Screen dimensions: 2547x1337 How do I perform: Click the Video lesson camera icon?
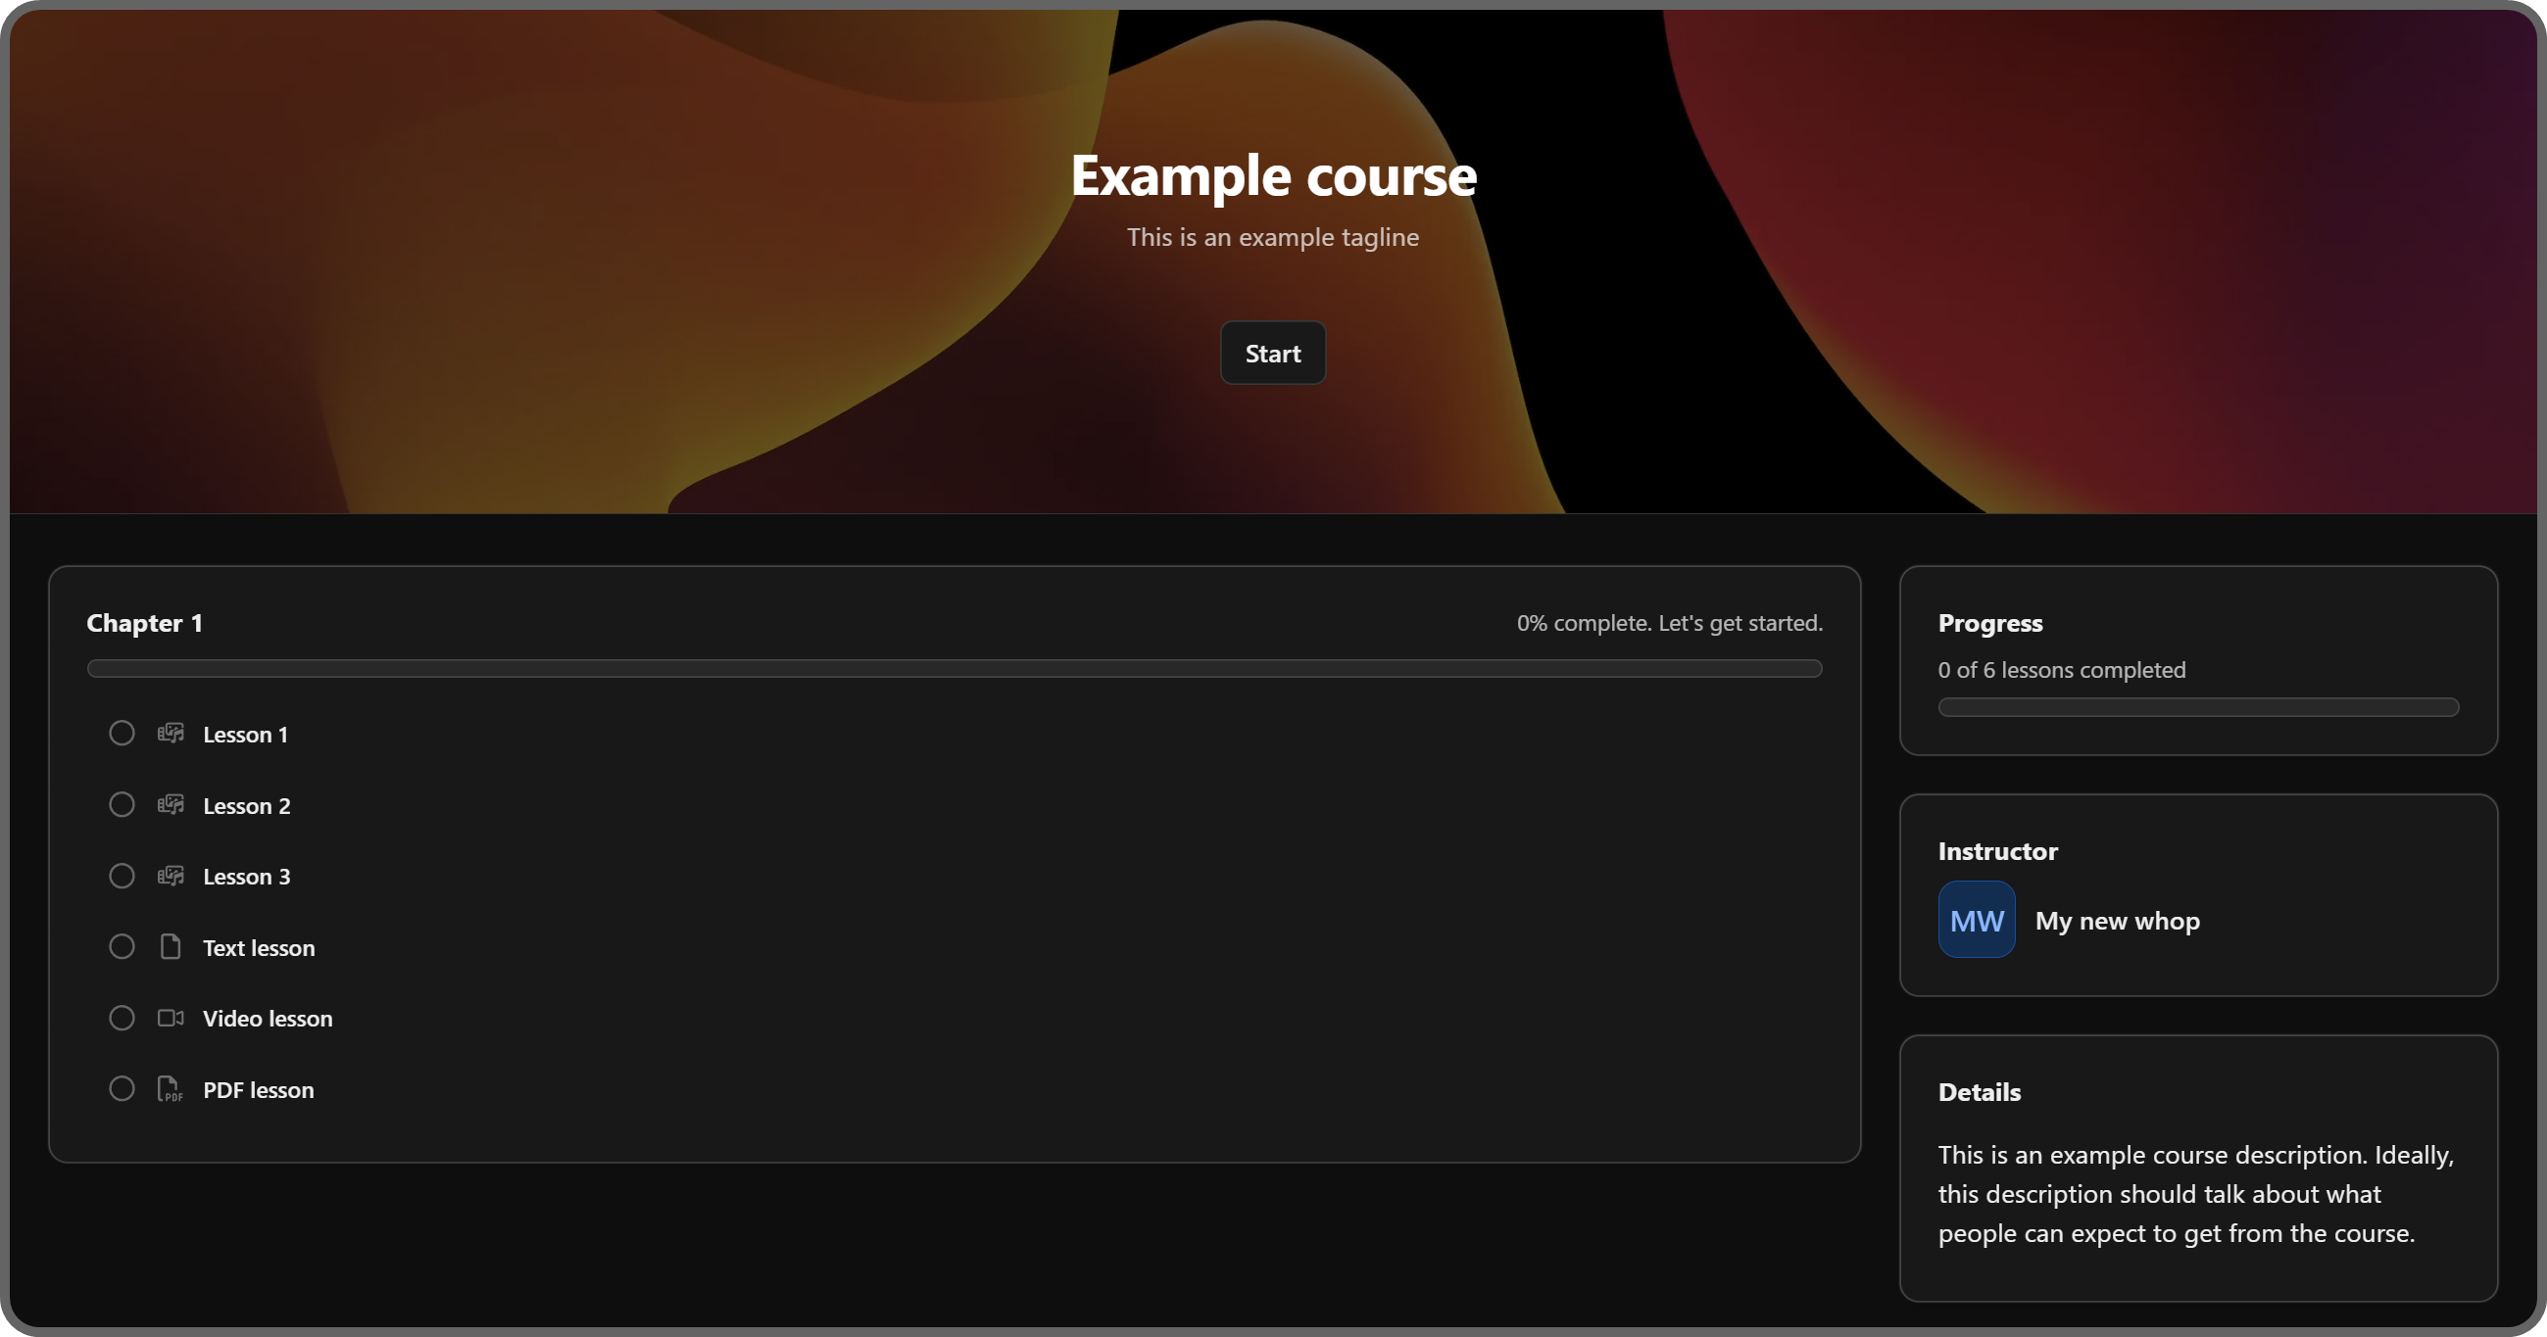click(171, 1018)
